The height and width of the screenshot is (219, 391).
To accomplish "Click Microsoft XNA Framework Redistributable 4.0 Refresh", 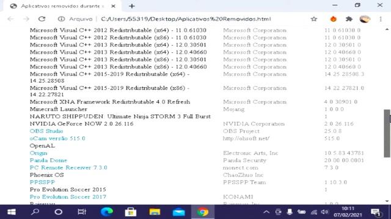I will click(x=110, y=102).
